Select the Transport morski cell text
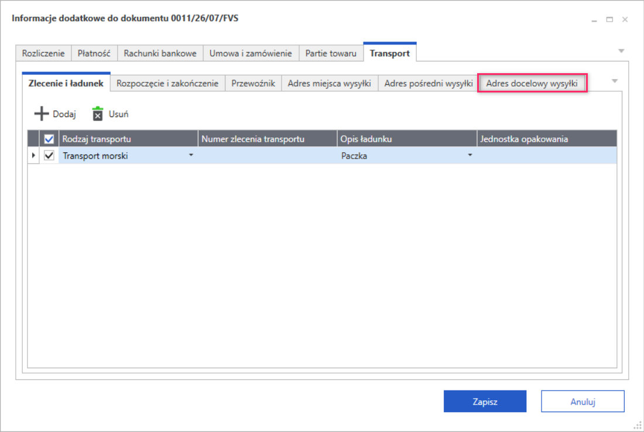Screen dimensions: 644x432 coord(95,156)
